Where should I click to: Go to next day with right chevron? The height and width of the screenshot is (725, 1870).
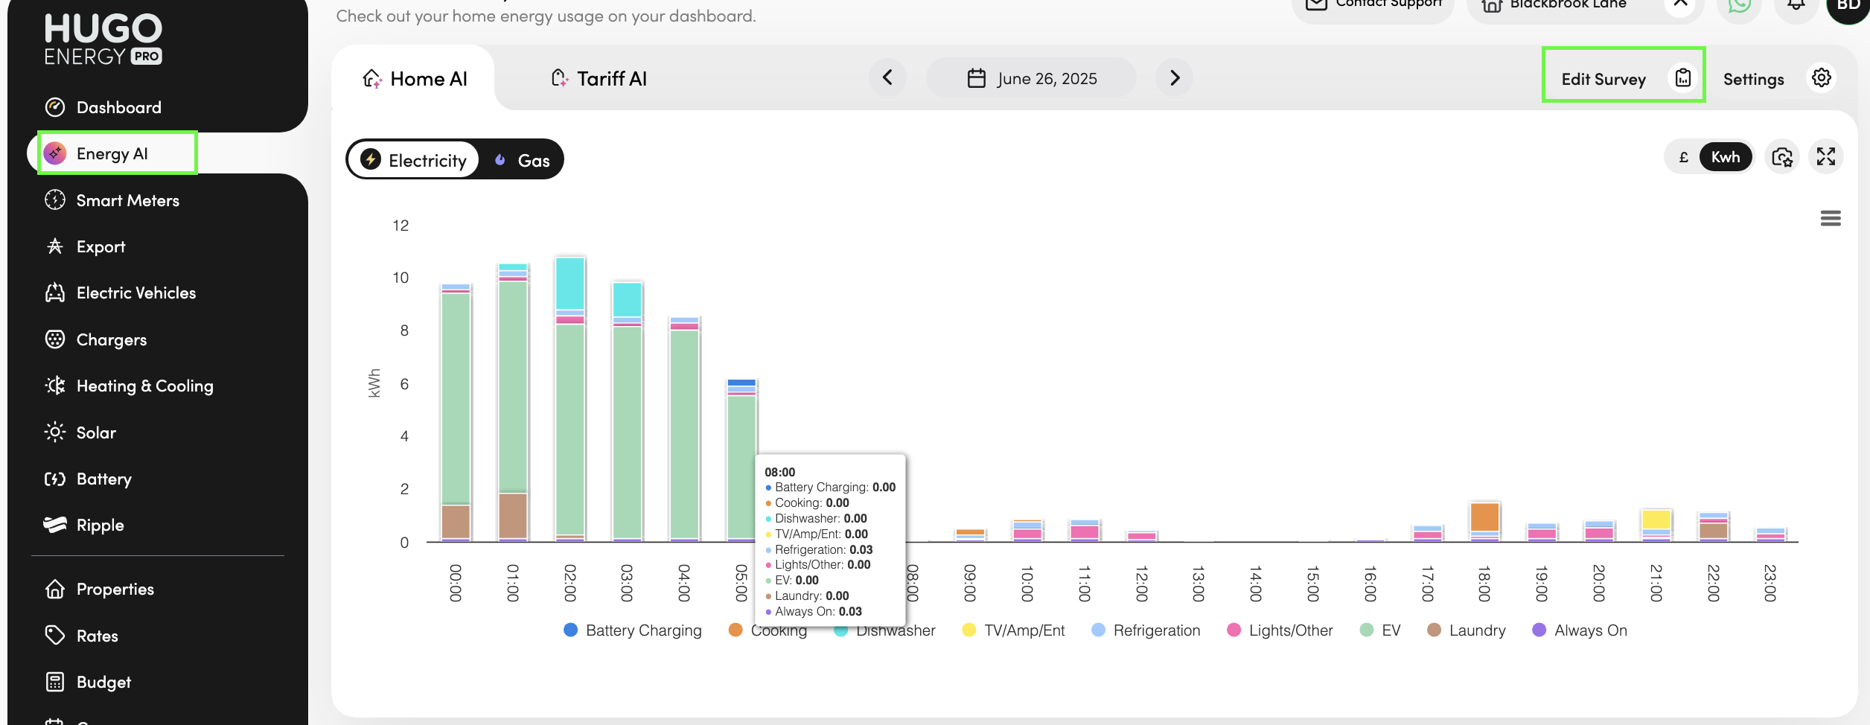1174,78
